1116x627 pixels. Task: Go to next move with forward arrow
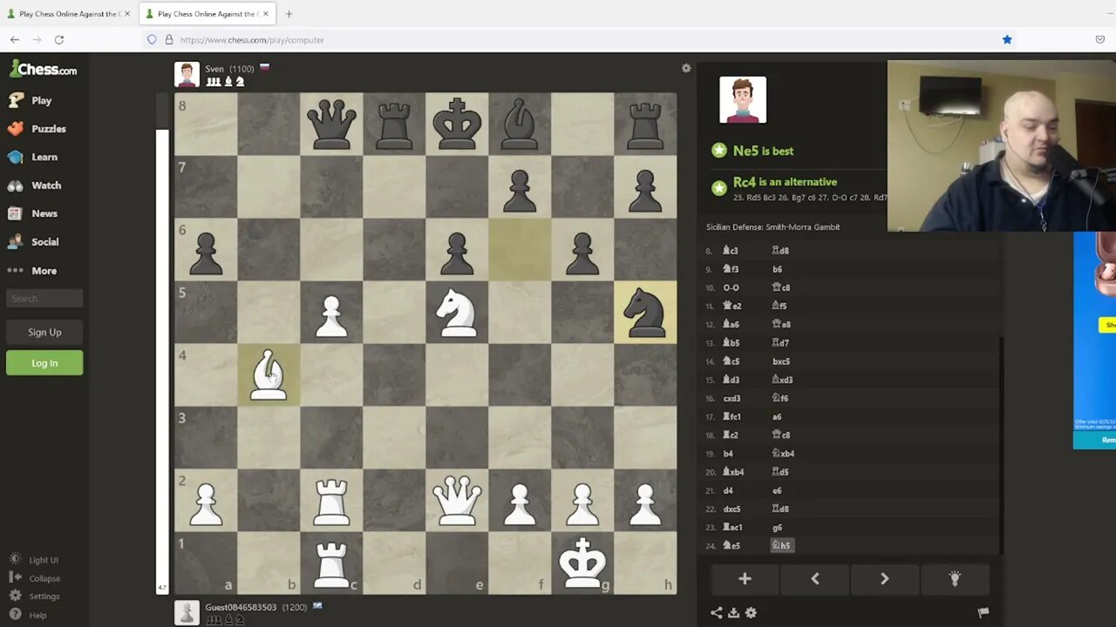point(884,579)
